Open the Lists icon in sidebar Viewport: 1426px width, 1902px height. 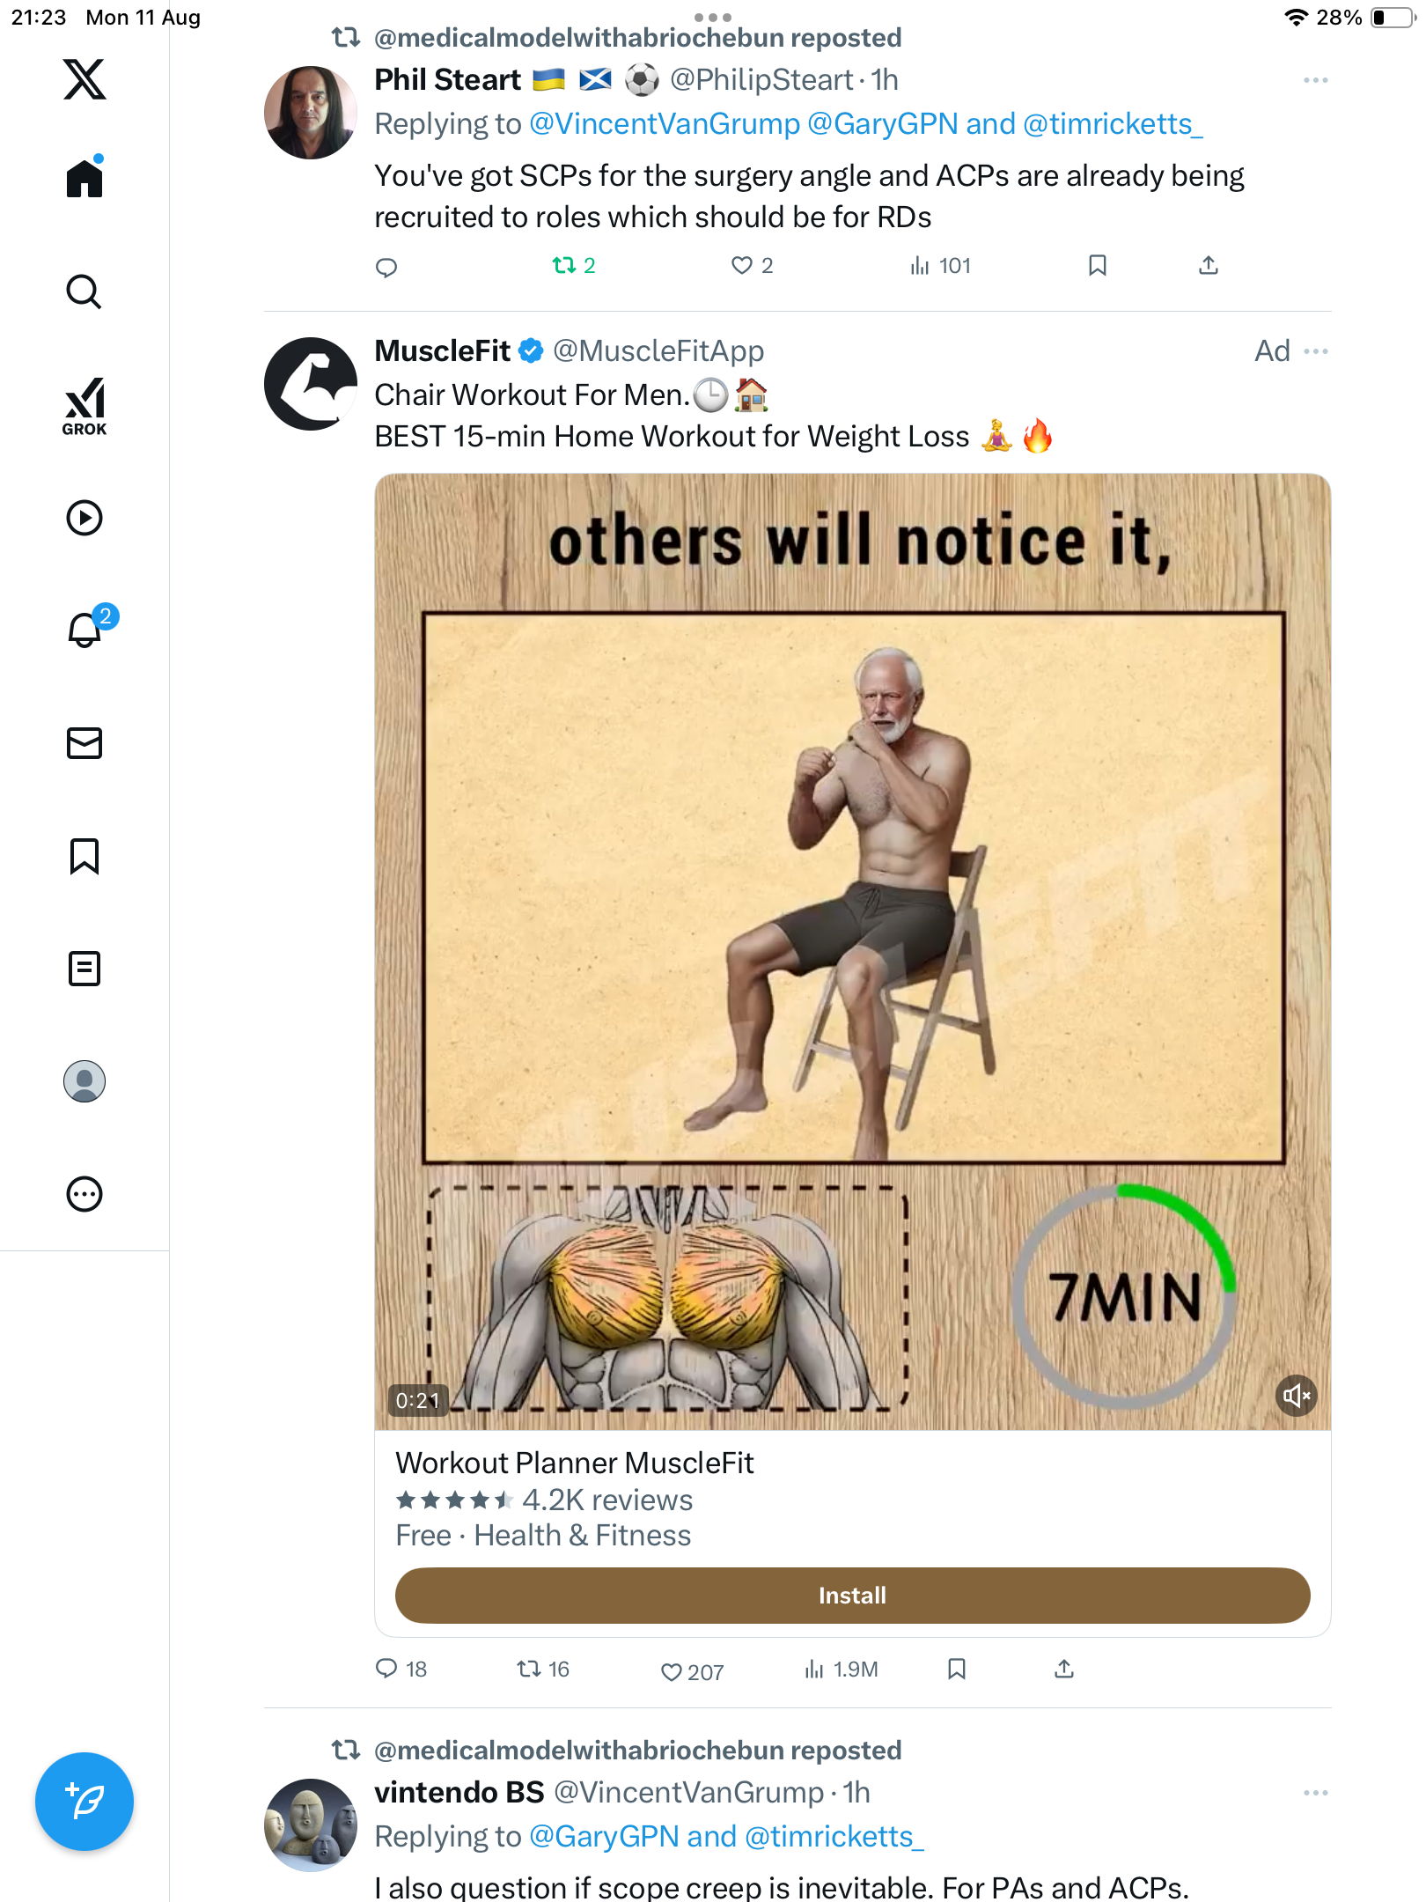(x=85, y=969)
